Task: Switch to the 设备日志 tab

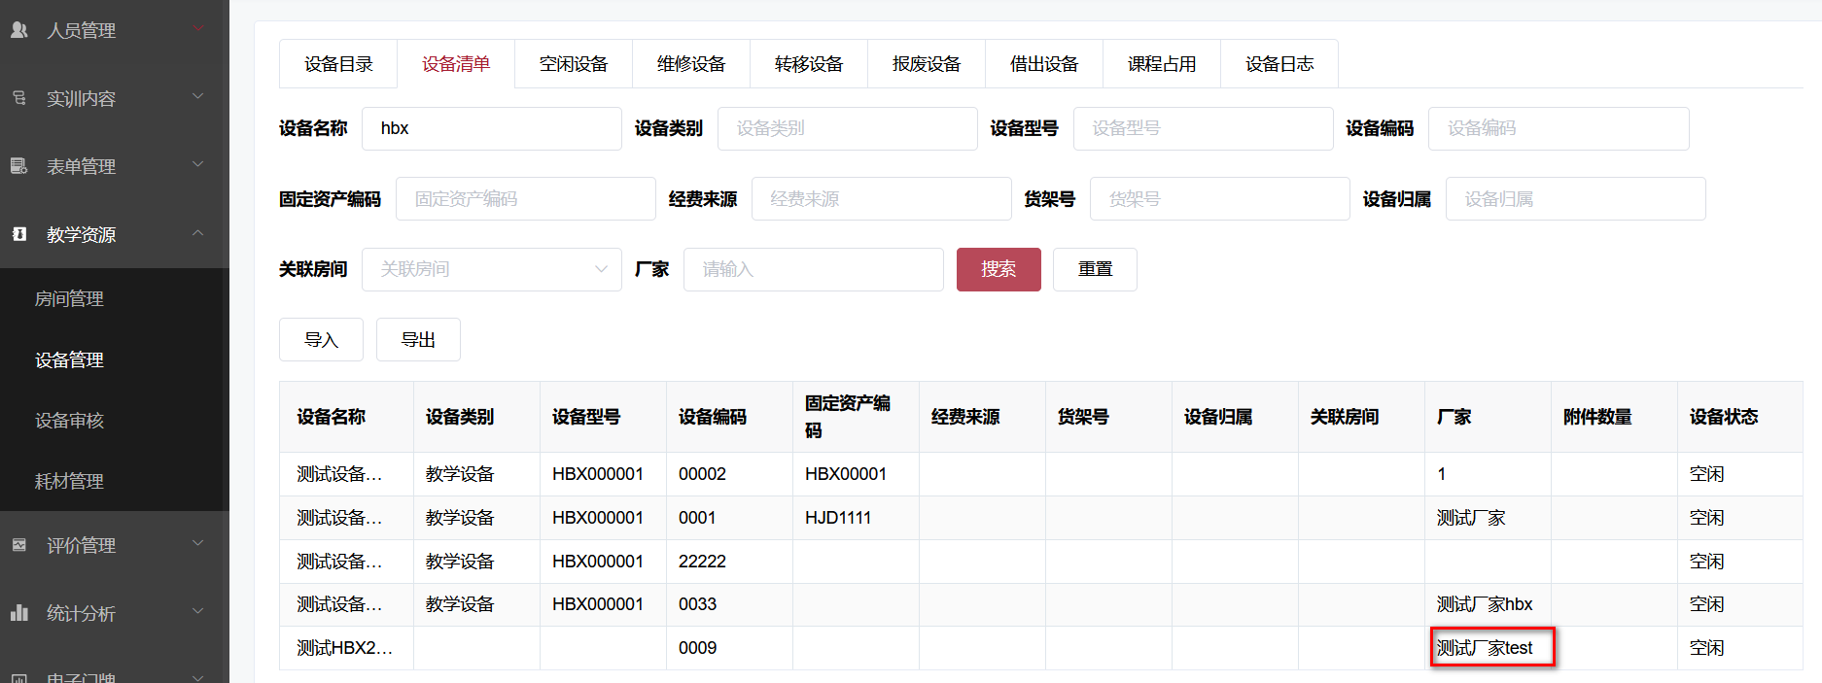Action: click(1279, 64)
